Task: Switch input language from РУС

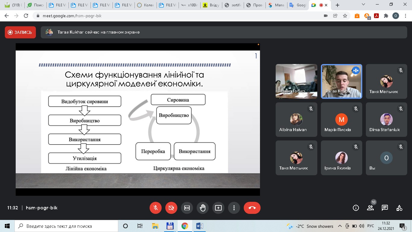Action: pyautogui.click(x=371, y=226)
